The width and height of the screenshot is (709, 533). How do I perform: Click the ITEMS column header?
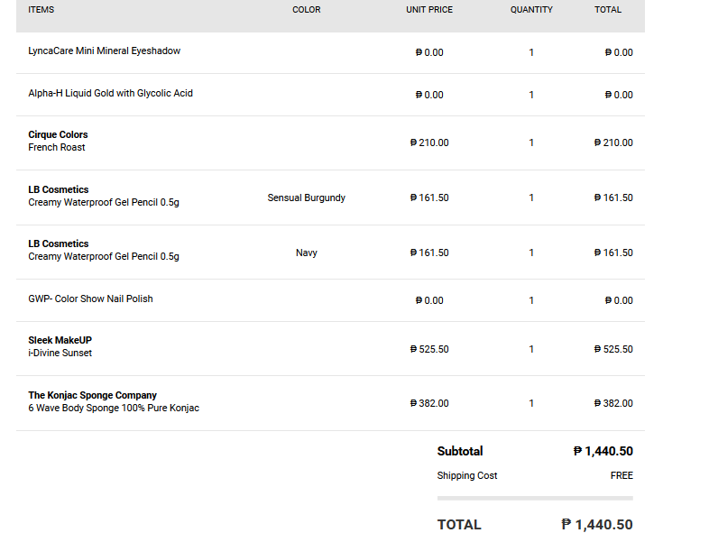(x=41, y=10)
